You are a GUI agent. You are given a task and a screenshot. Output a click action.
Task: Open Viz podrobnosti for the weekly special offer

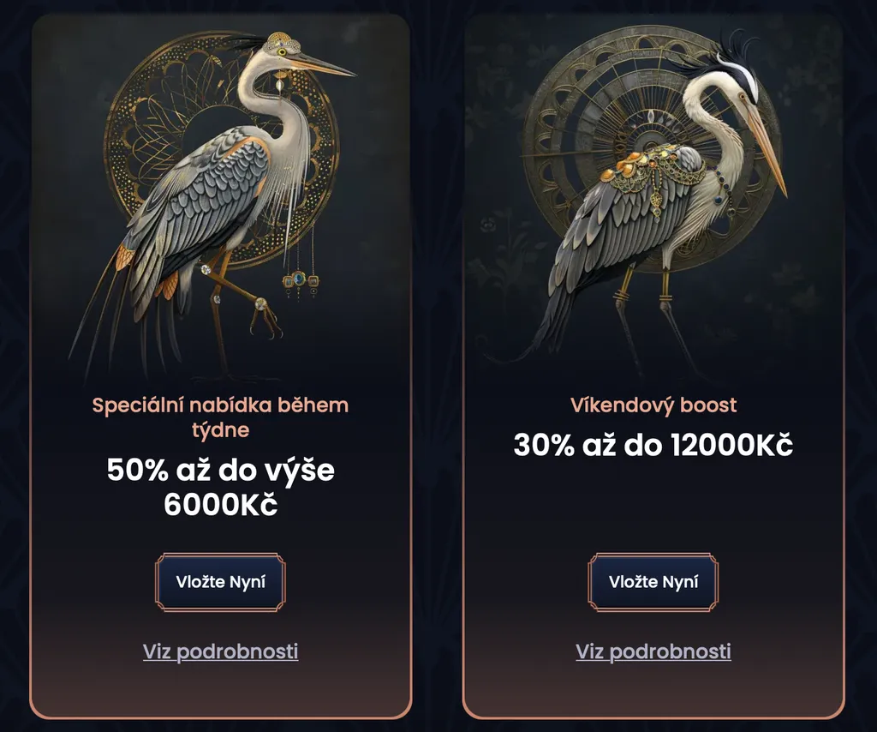coord(220,651)
